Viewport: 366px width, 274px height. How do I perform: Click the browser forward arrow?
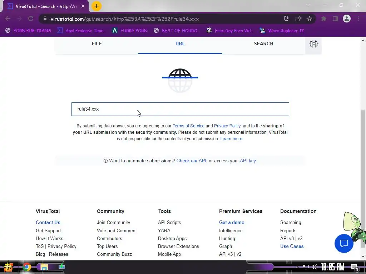click(x=19, y=19)
